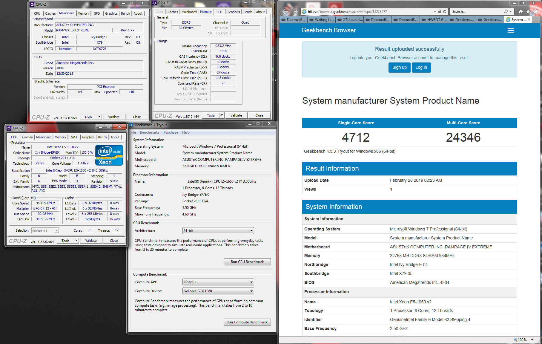This screenshot has width=542, height=344.
Task: Open Graphics tab in Memory CPU-Z window
Action: click(x=234, y=12)
